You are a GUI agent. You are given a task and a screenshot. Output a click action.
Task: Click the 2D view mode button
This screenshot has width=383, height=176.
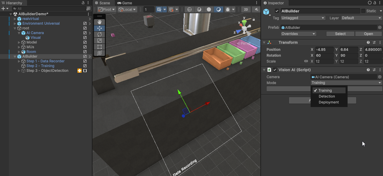point(246,9)
